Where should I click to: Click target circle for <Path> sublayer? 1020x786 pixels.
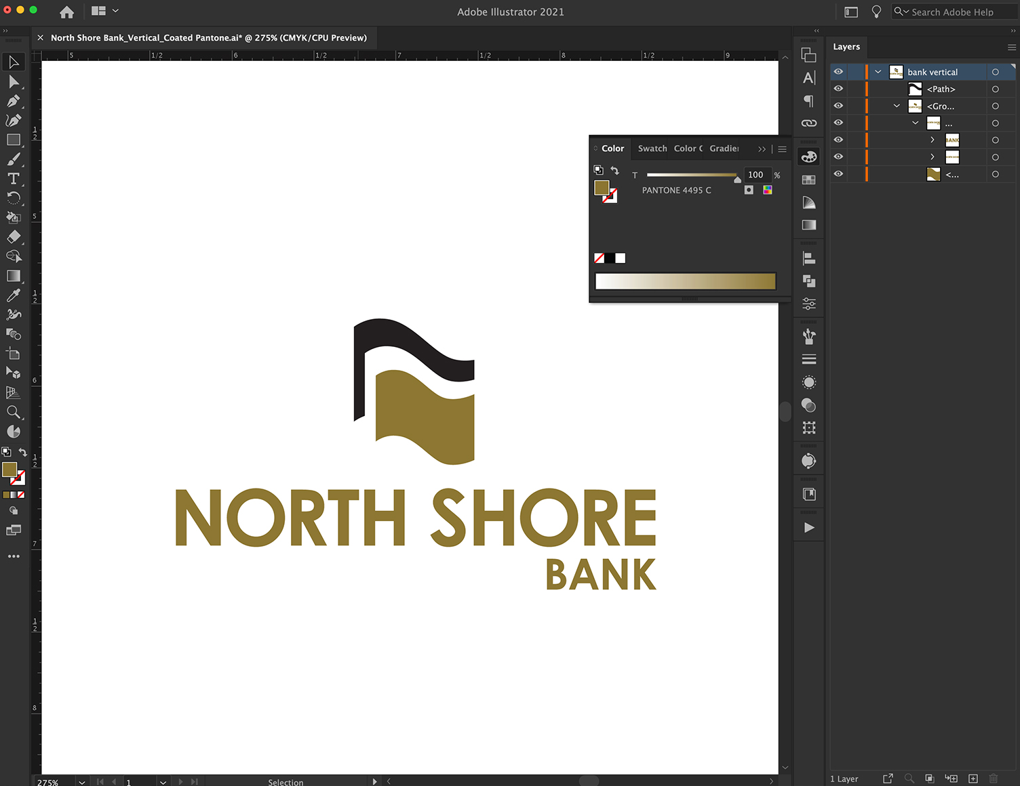[x=995, y=89]
